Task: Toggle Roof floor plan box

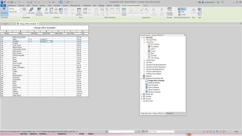Action: point(149,53)
